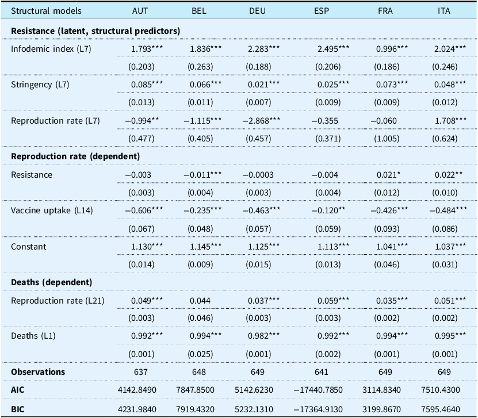
Task: Click the 'Reproduction rate (dependent)' section heading
Action: 75,156
